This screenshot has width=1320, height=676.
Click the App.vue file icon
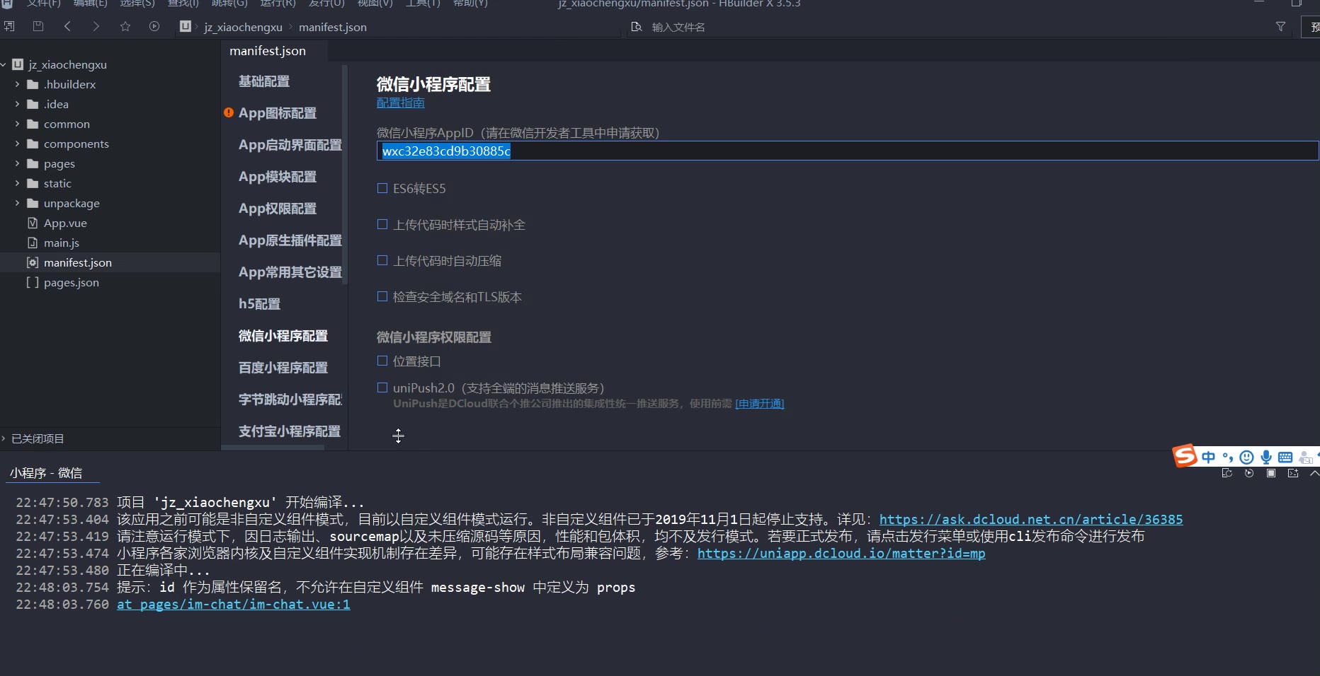pos(32,223)
